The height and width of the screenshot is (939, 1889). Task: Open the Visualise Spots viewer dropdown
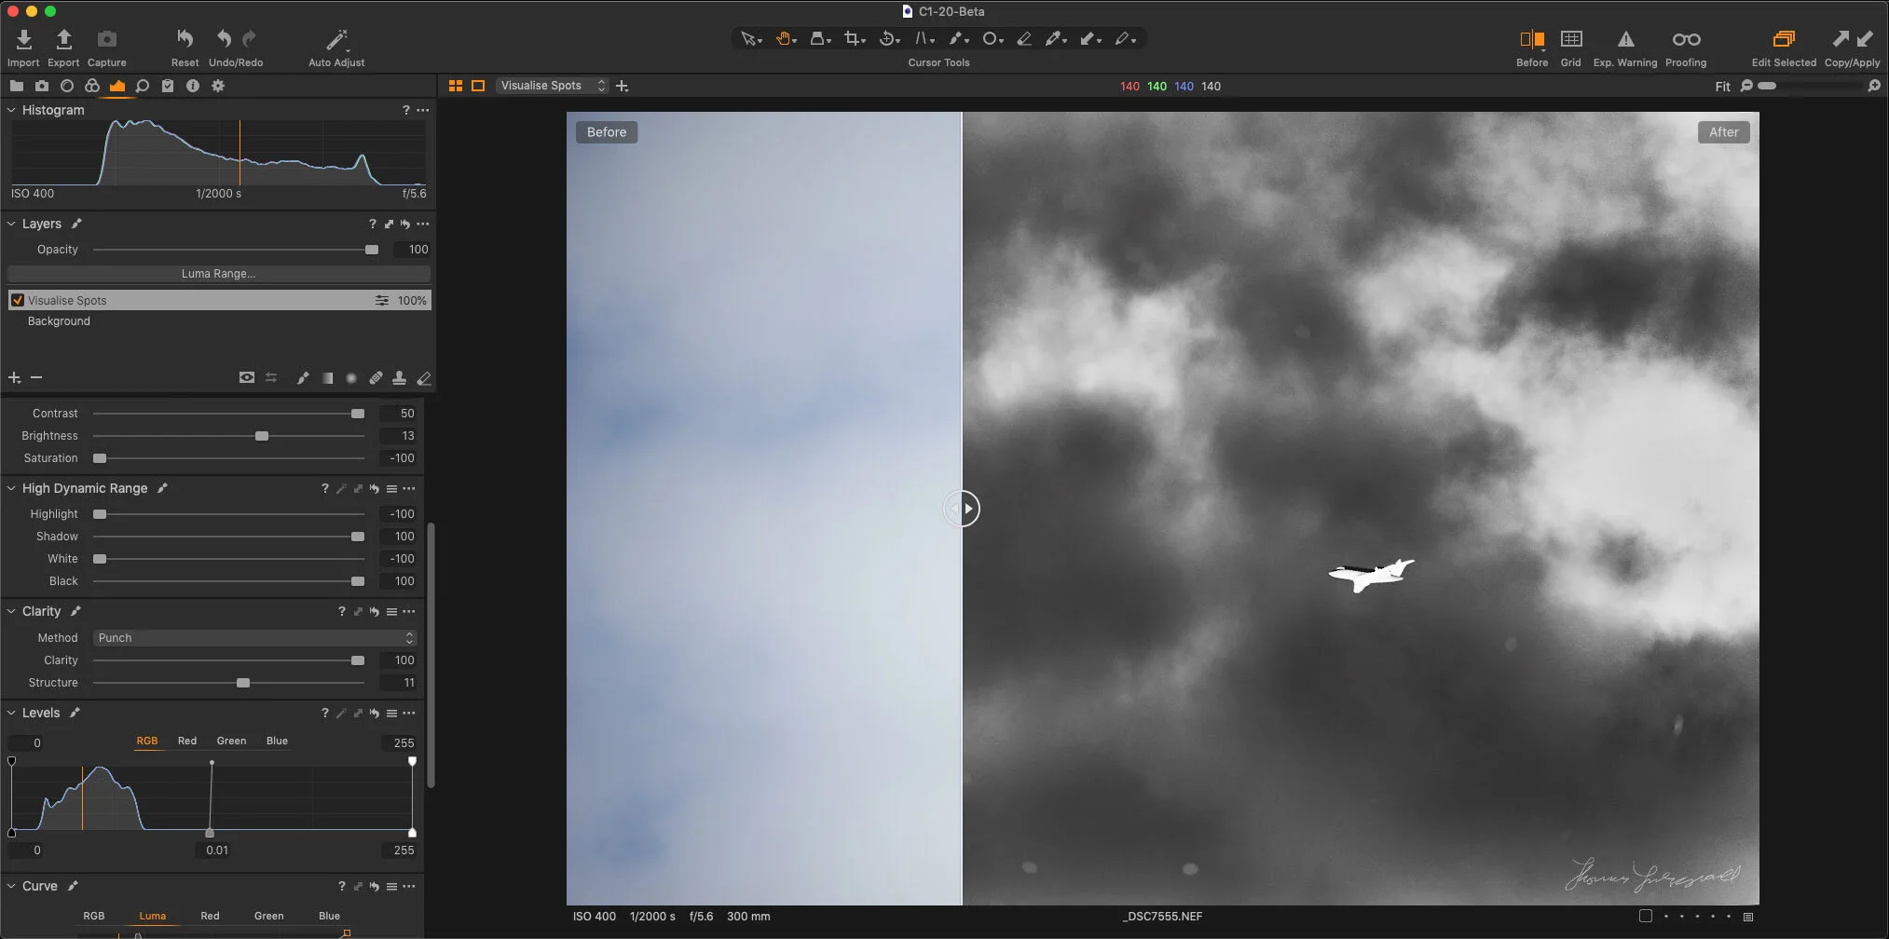coord(552,85)
